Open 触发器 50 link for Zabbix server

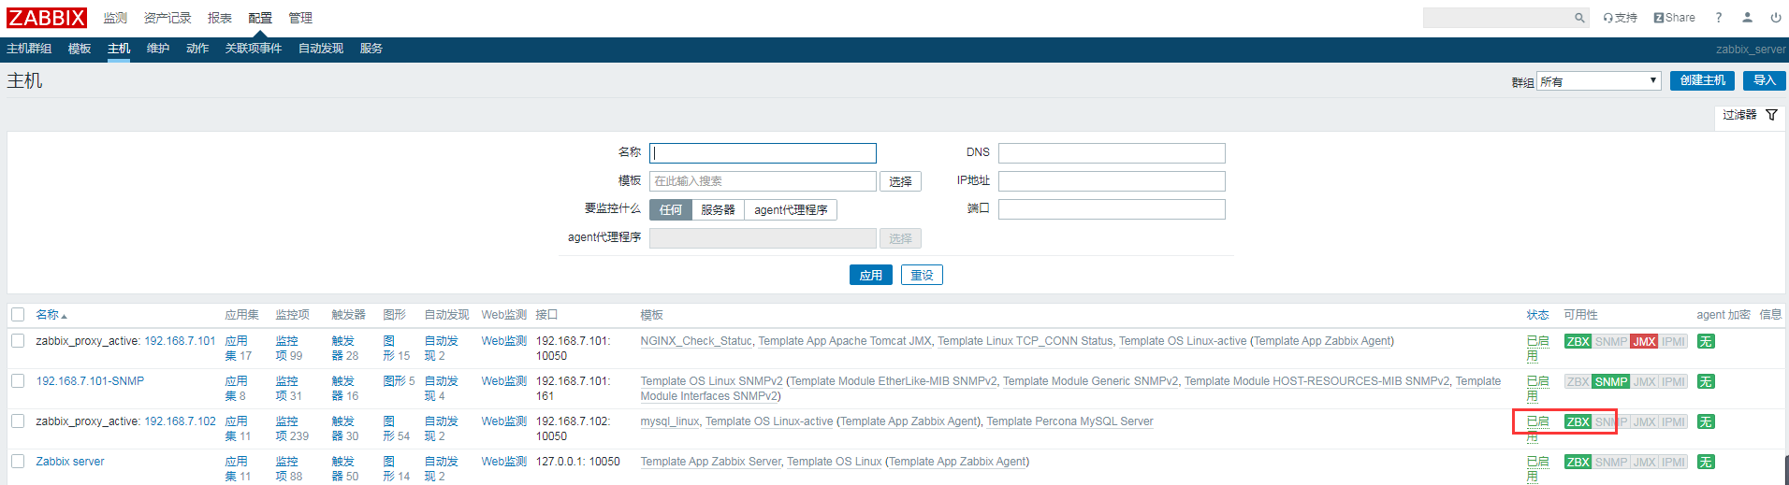point(345,469)
